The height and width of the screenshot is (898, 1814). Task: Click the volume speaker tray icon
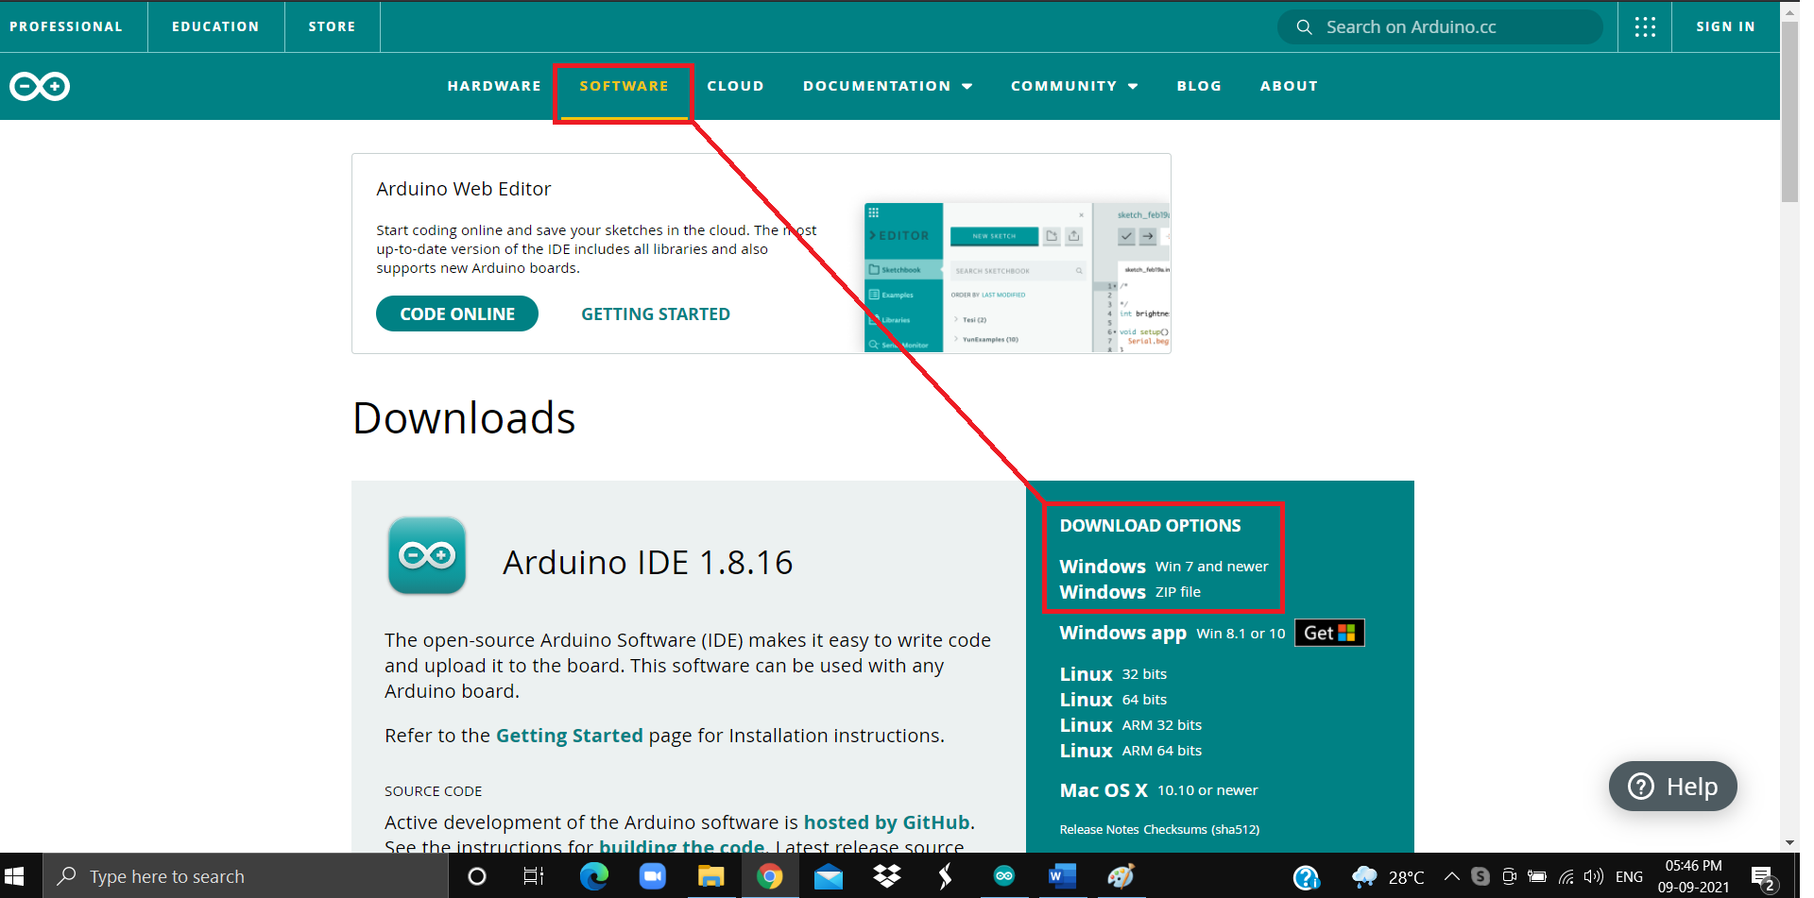1594,876
